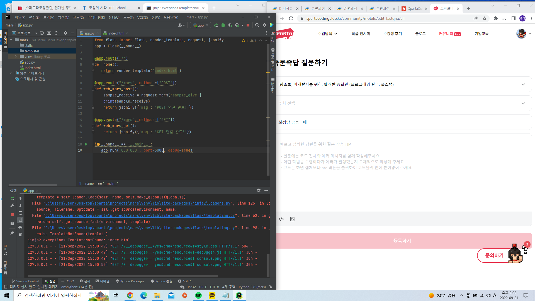Open the jinja2 loaders.py traceback link

coord(138,203)
